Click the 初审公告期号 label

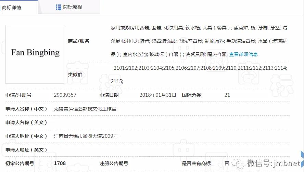tap(20, 163)
